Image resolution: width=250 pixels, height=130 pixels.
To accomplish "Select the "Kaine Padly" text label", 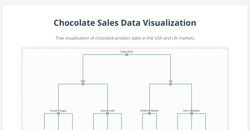I will click(107, 110).
